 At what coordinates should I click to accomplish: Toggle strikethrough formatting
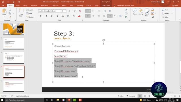pyautogui.click(x=63, y=16)
